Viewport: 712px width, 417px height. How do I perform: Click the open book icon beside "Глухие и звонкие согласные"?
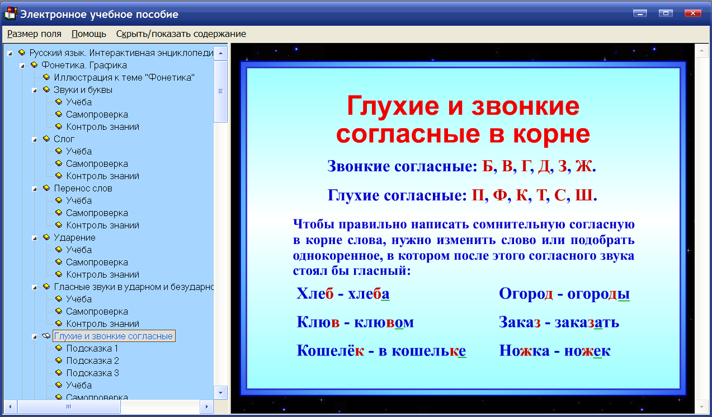point(46,336)
